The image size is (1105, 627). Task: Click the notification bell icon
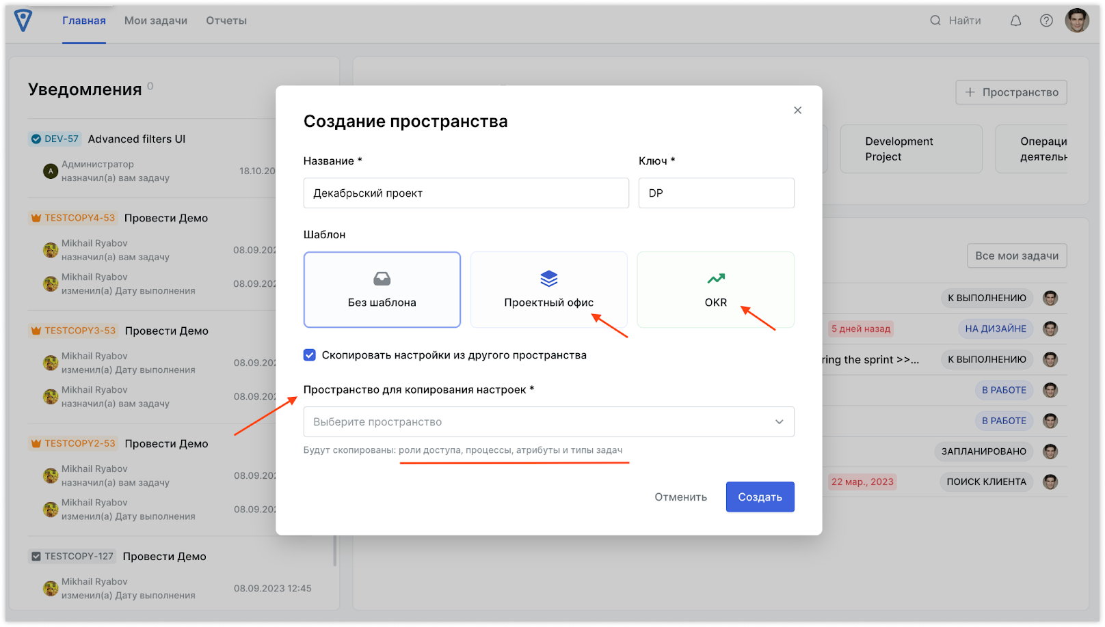coord(1015,20)
